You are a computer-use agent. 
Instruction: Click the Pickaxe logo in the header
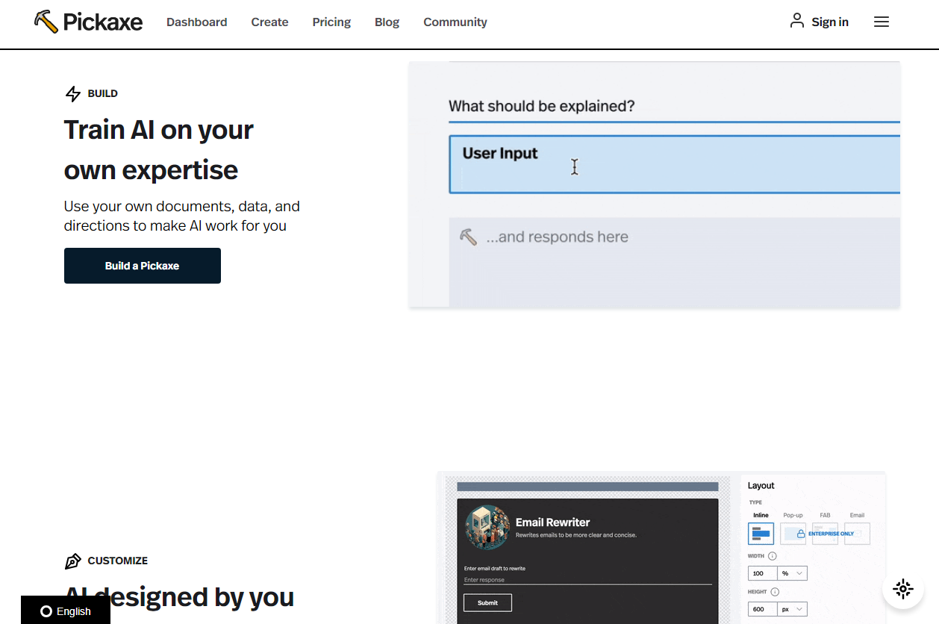tap(88, 22)
